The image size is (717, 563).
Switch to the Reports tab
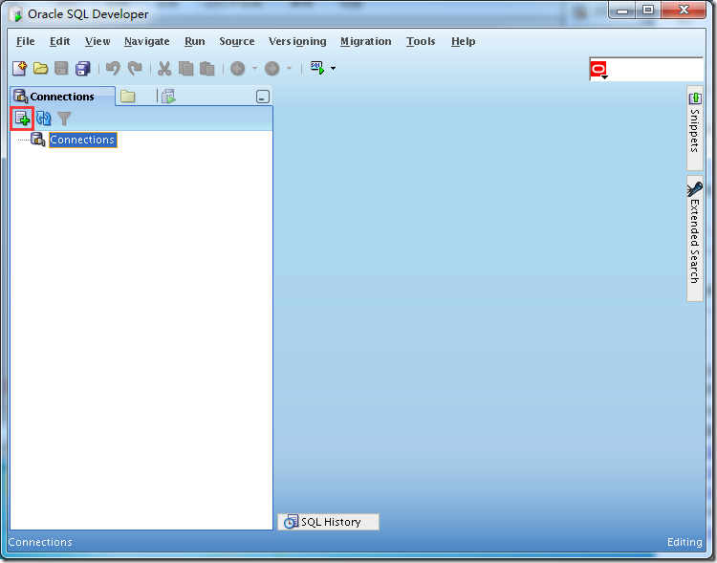tap(168, 97)
